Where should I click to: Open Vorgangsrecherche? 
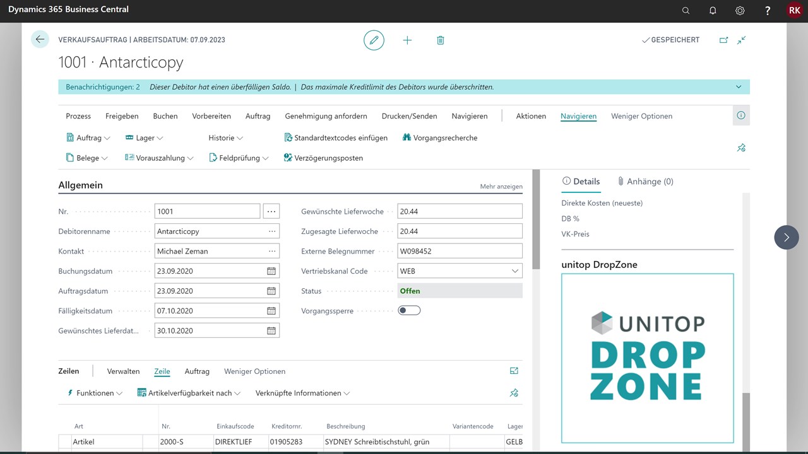coord(440,137)
